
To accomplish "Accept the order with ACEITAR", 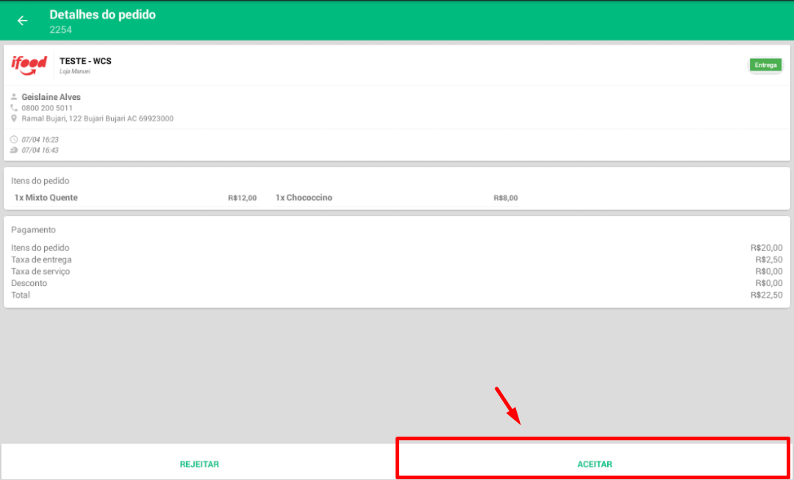I will coord(595,464).
